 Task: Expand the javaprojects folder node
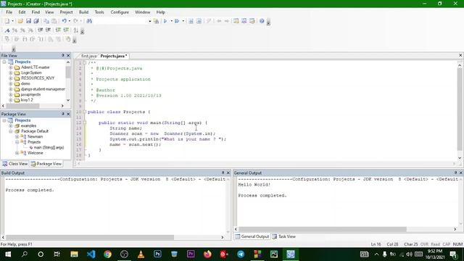pos(11,95)
